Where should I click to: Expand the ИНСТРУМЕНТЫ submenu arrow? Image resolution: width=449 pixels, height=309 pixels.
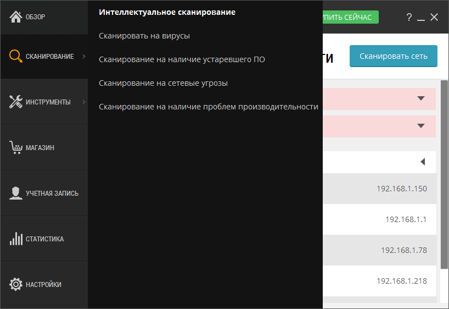(x=84, y=102)
